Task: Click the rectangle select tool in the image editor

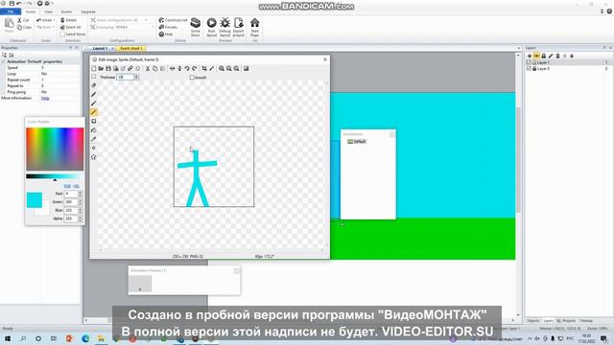Action: [x=94, y=77]
